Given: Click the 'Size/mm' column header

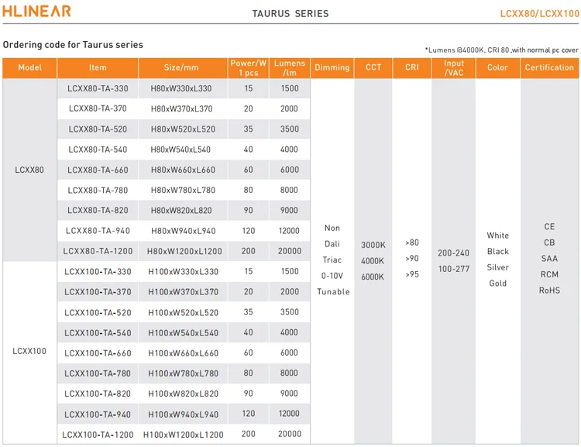Looking at the screenshot, I should [x=183, y=68].
